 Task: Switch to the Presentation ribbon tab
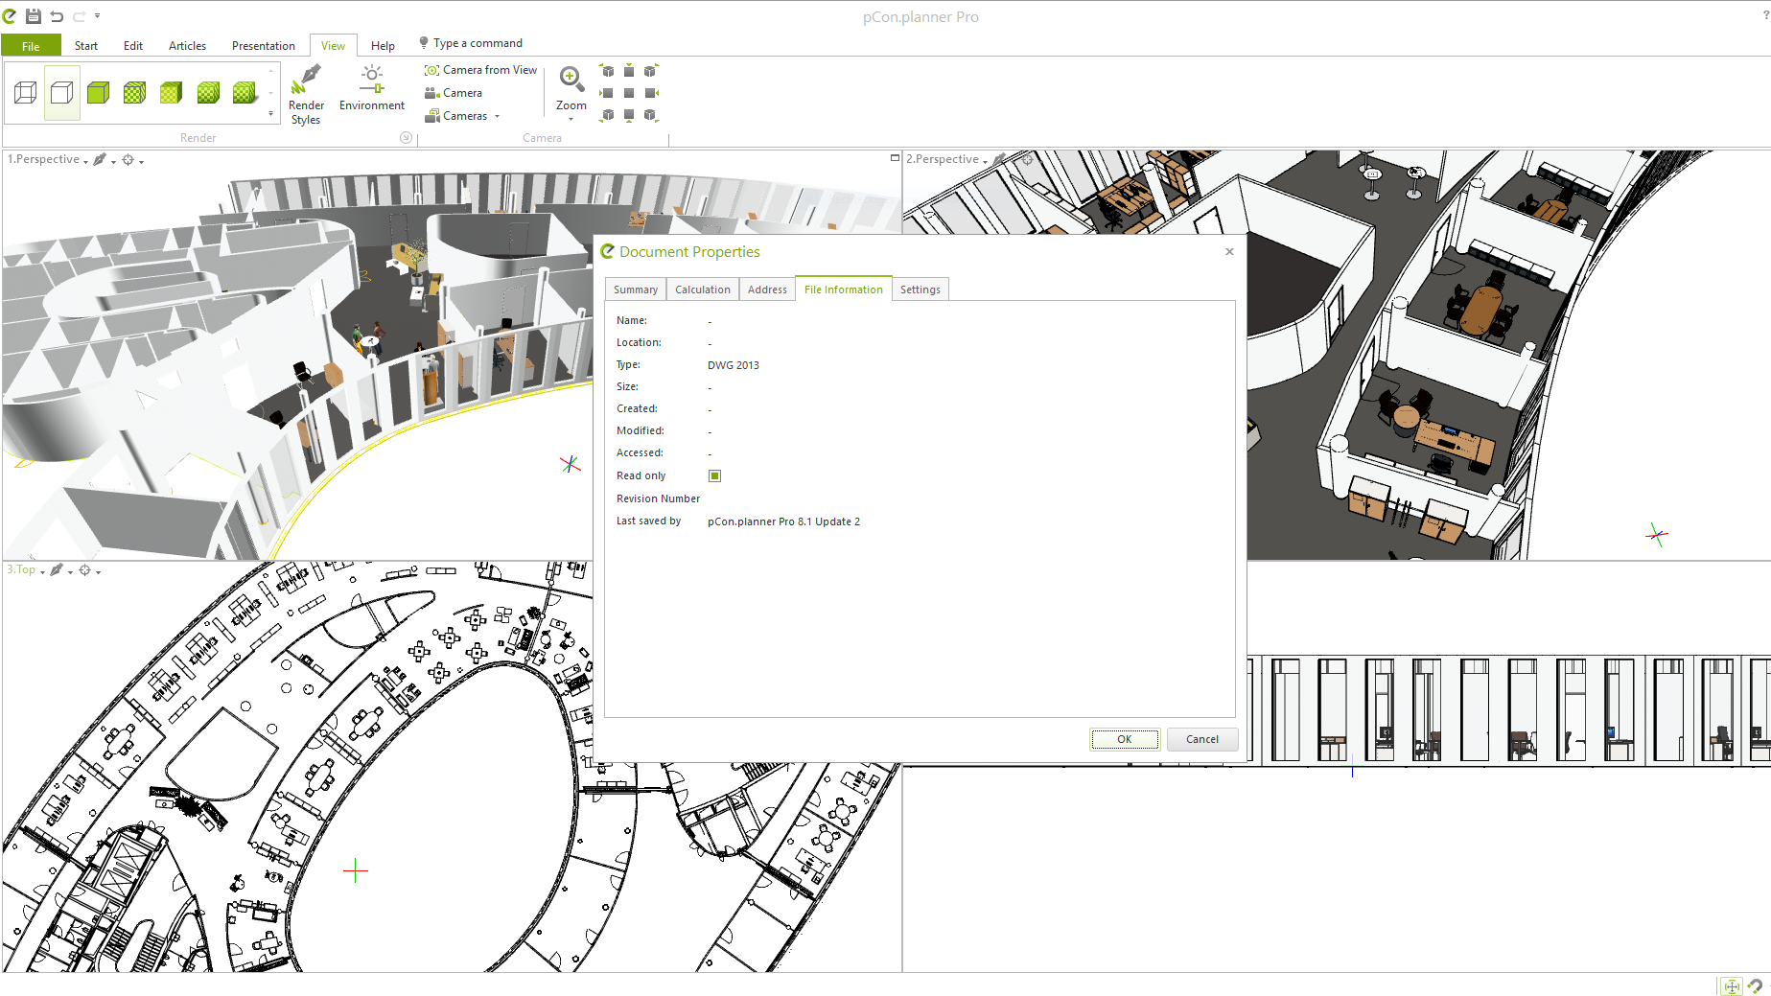264,45
